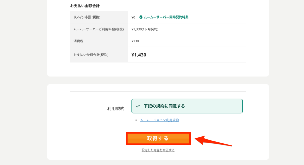The height and width of the screenshot is (165, 304).
Task: Click the 消費税 row label
Action: tap(78, 41)
